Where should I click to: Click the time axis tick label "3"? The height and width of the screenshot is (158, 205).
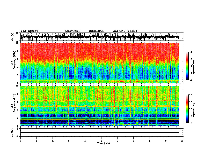pos(69,141)
